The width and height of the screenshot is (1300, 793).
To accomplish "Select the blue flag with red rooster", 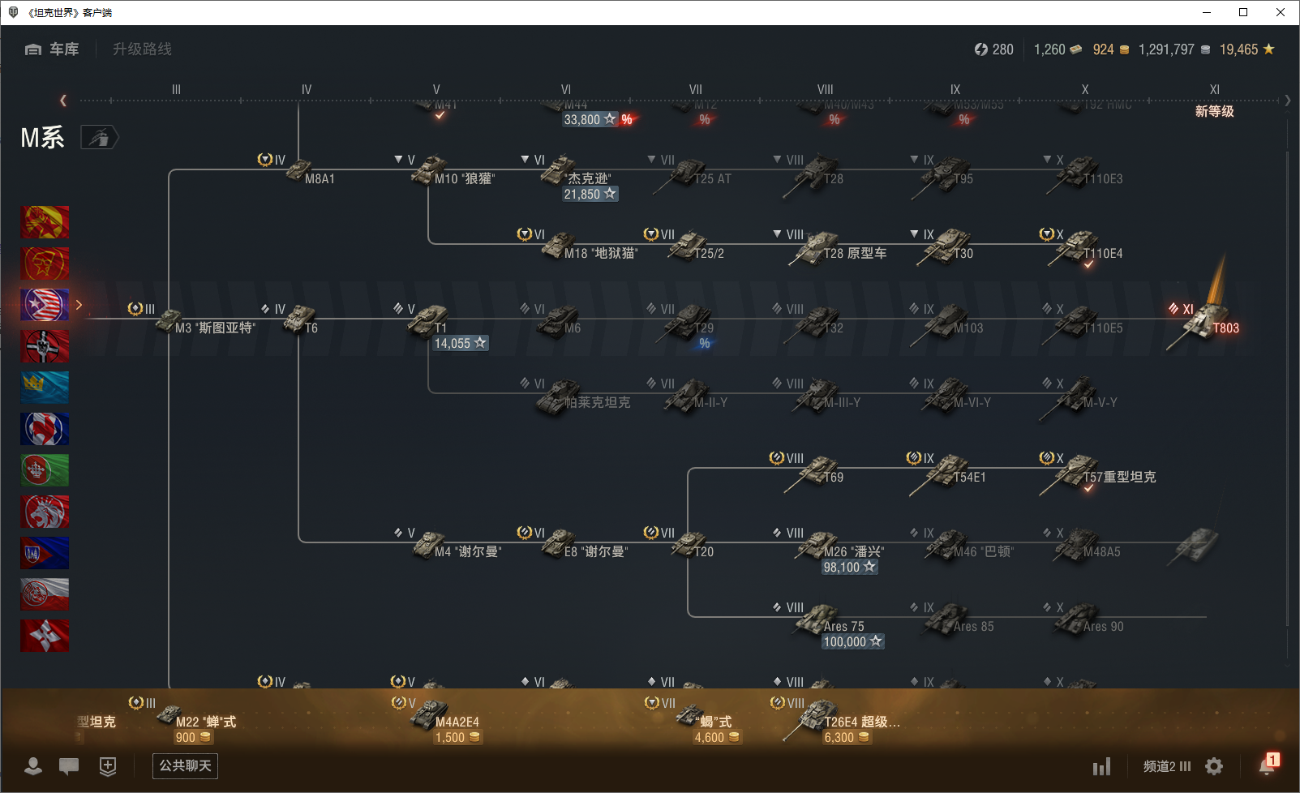I will click(45, 429).
